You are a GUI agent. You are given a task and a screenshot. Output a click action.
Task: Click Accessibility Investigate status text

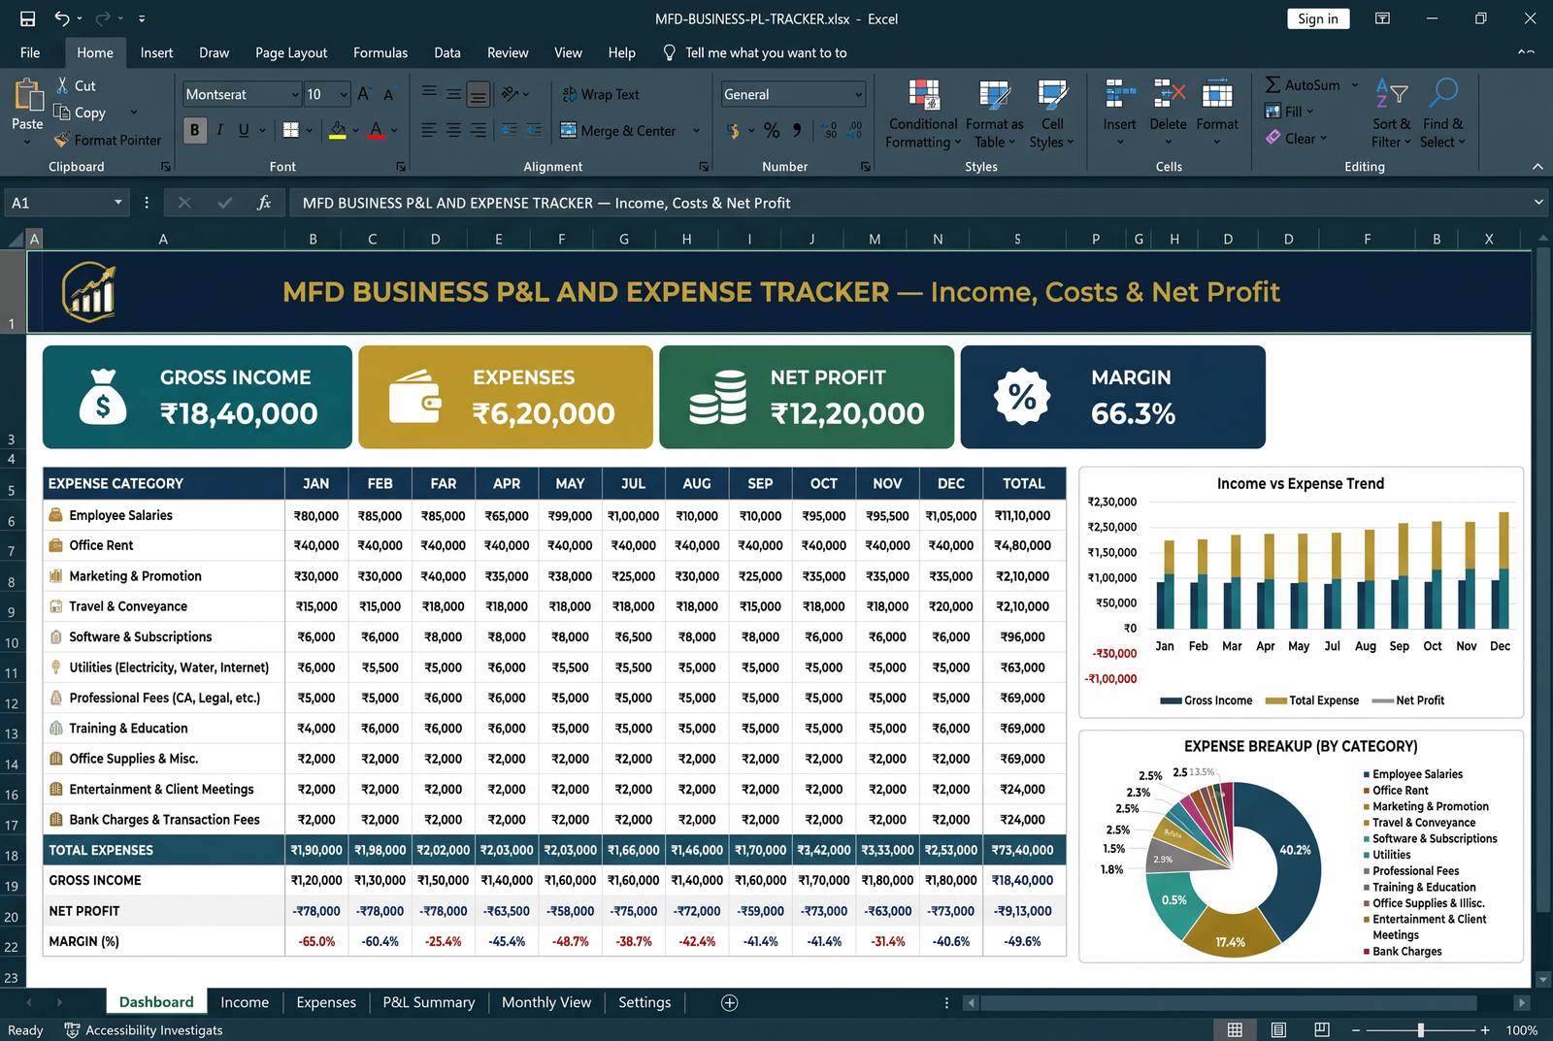tap(145, 1030)
